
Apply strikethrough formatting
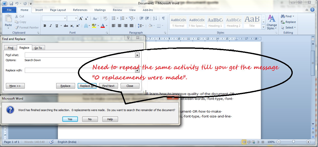click(x=65, y=26)
